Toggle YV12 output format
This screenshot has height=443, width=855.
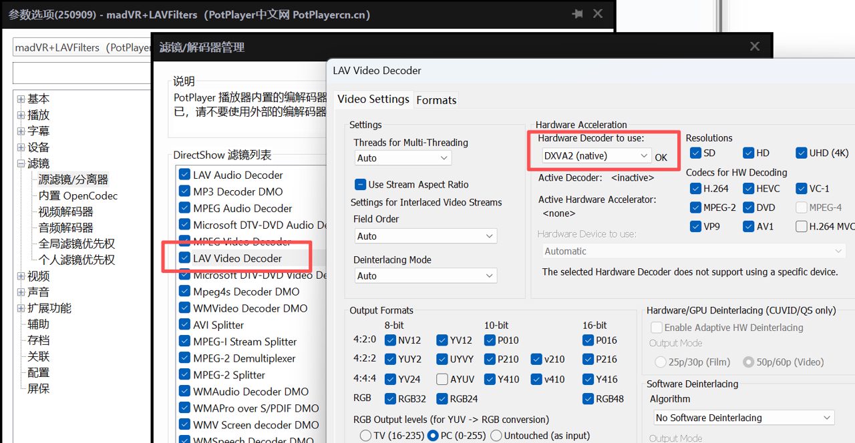pos(442,340)
